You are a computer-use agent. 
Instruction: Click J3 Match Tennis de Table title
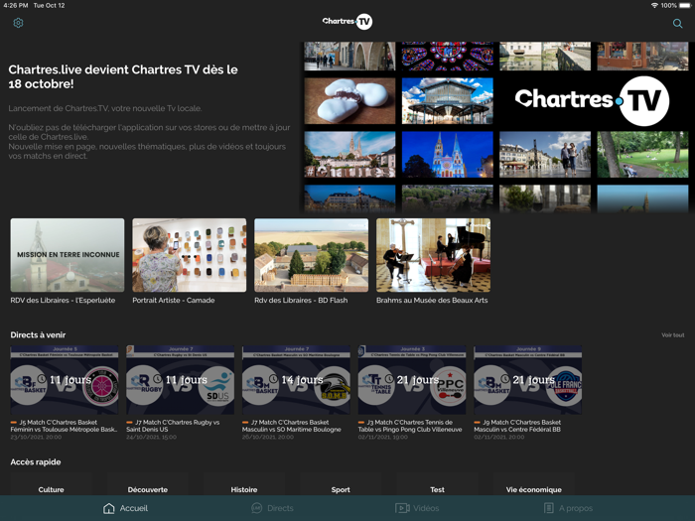(x=410, y=426)
